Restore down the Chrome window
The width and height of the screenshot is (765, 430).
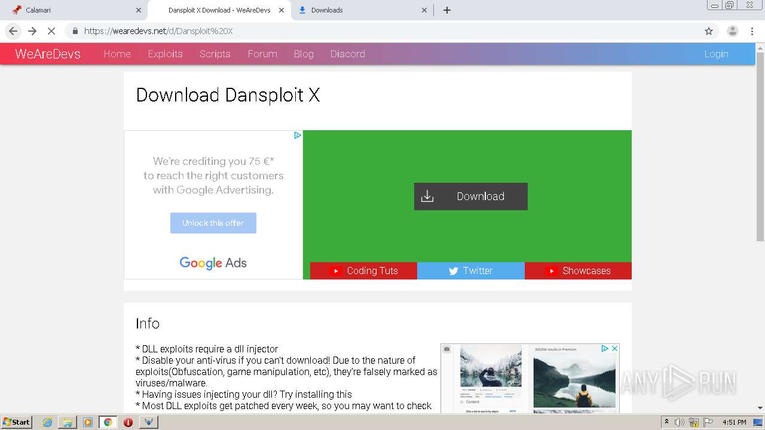(x=730, y=5)
